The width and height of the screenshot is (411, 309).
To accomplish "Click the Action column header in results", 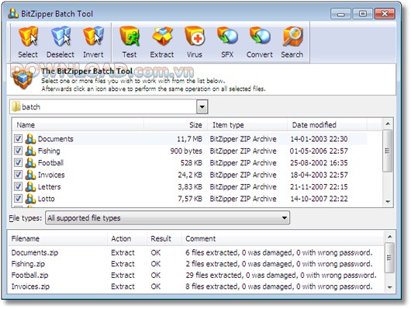I will [x=127, y=238].
